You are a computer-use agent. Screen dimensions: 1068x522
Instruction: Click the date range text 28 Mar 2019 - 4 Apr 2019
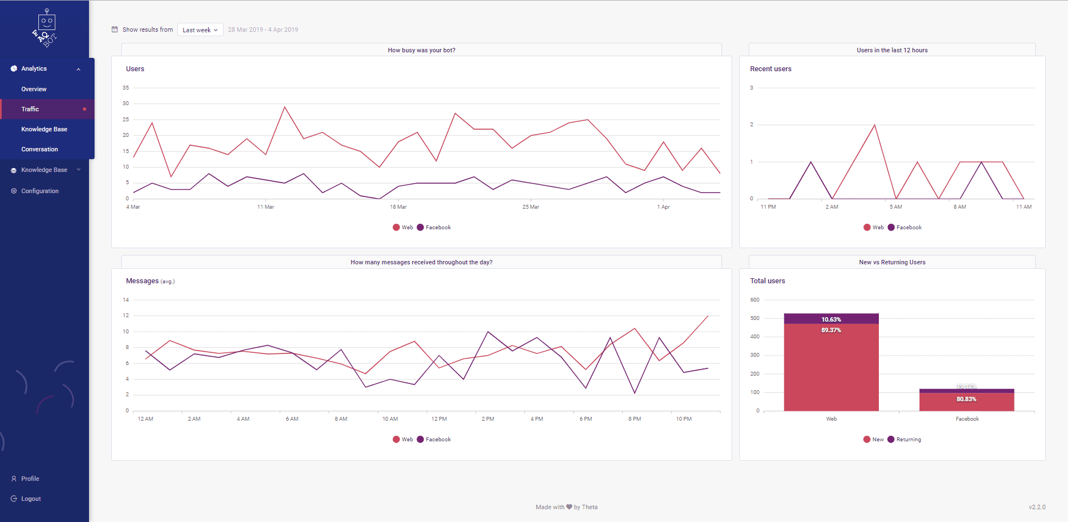(263, 29)
